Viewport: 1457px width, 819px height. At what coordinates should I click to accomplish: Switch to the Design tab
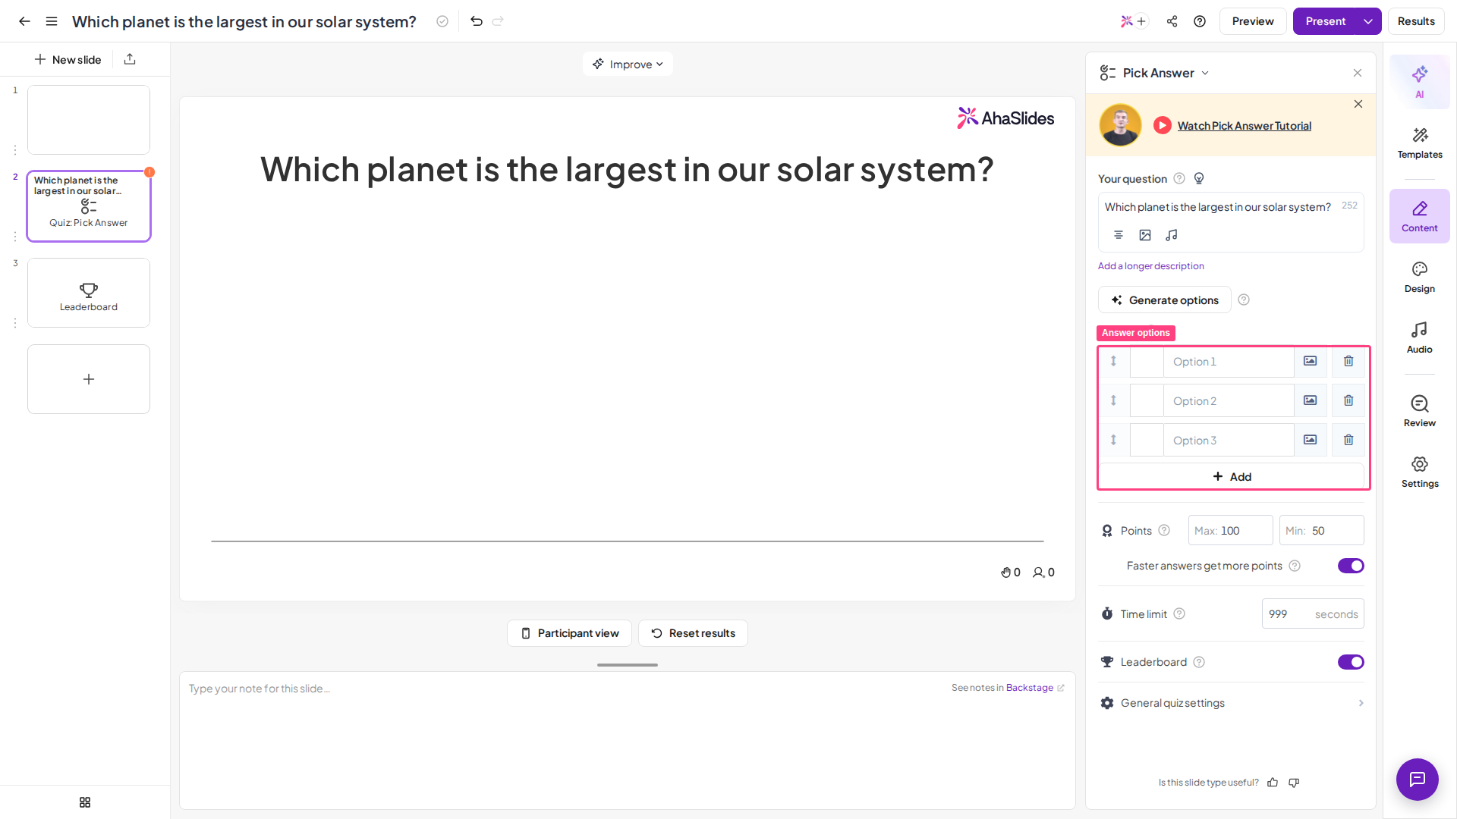1419,278
